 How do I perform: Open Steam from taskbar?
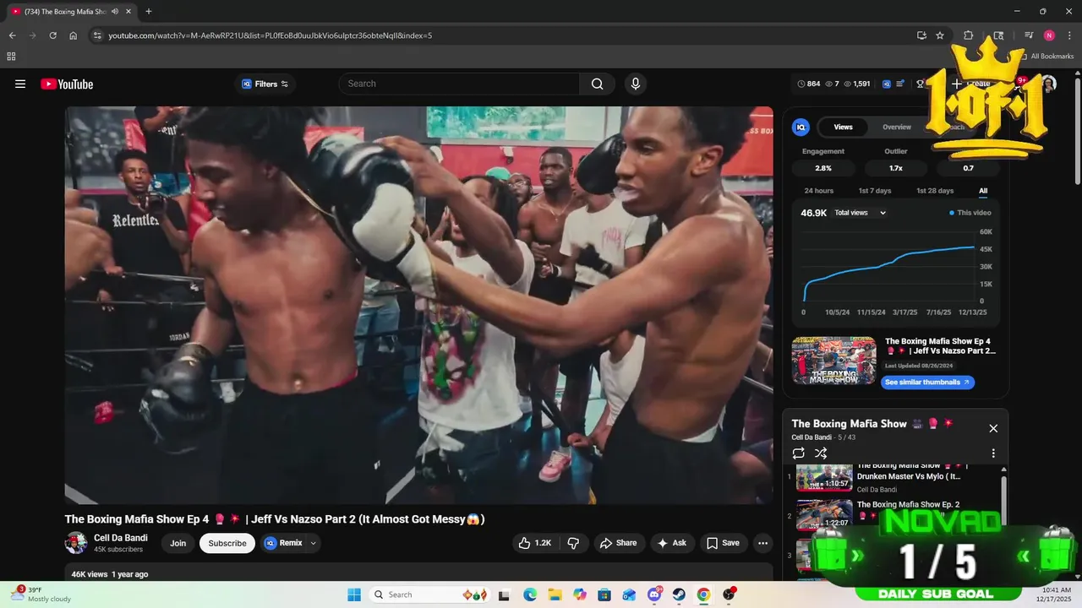[x=679, y=594]
